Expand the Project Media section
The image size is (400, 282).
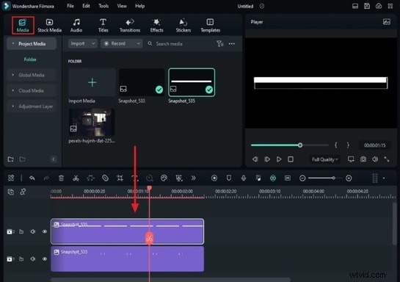coord(32,44)
